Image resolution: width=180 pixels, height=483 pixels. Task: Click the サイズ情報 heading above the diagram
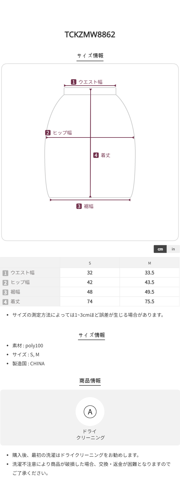click(x=90, y=56)
